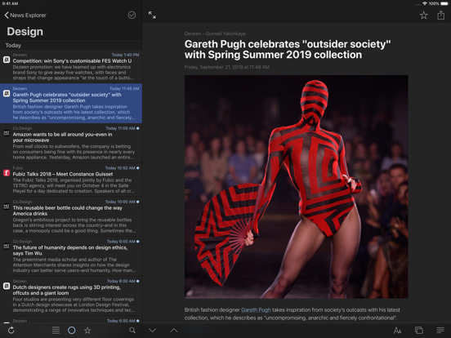
Task: Toggle fullscreen article view arrows icon
Action: [x=152, y=15]
